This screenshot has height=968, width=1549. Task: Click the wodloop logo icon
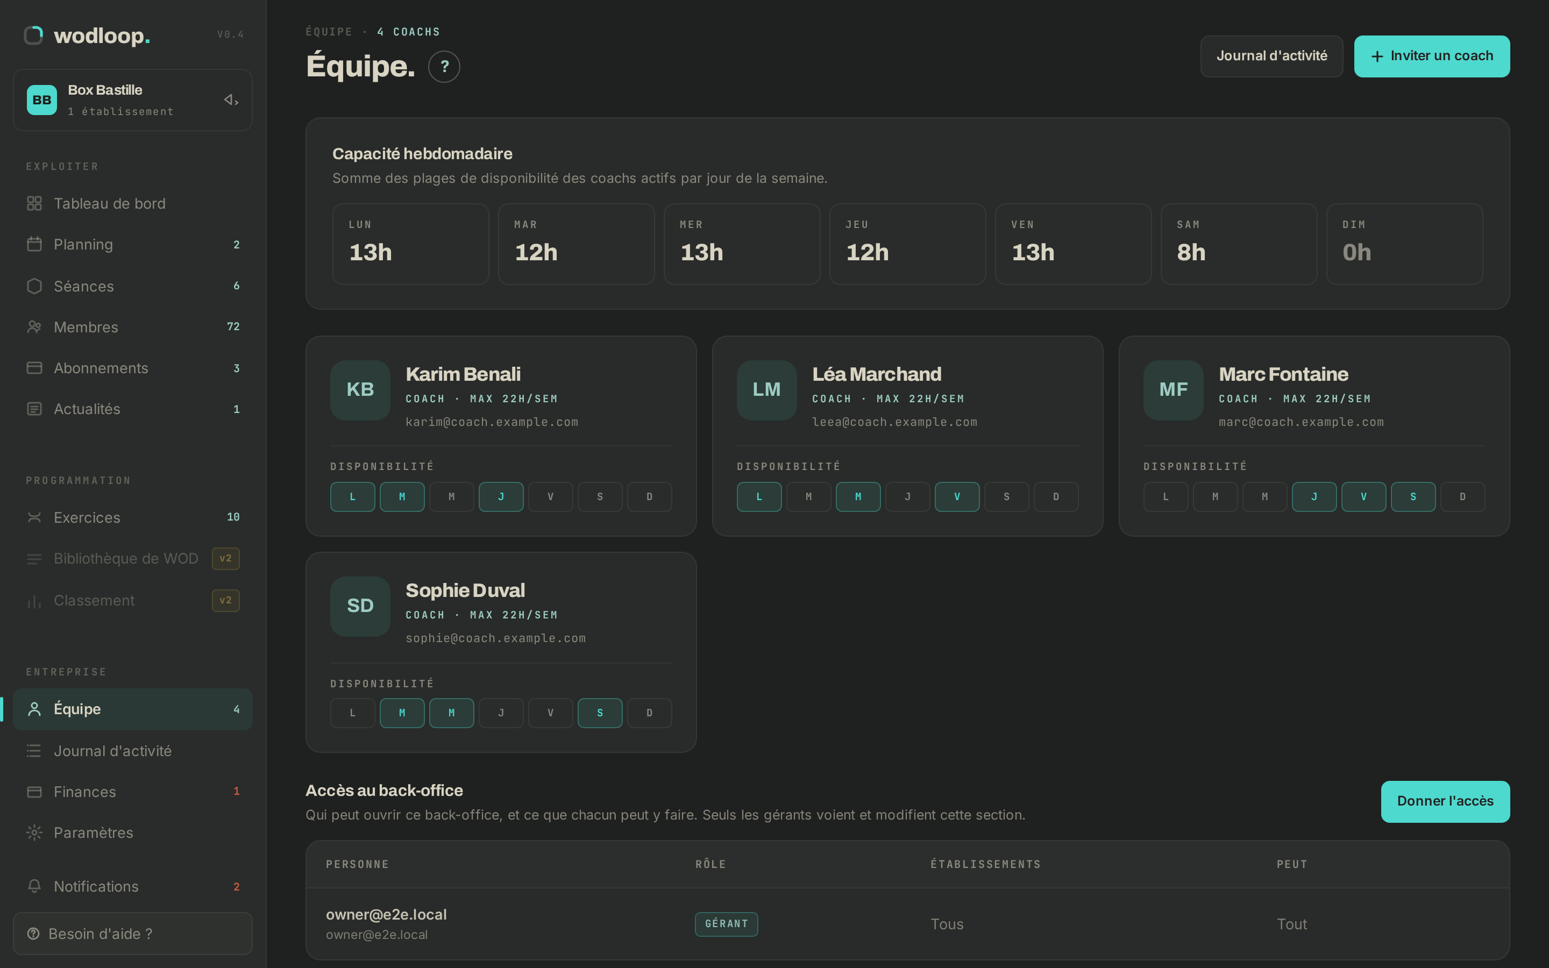[33, 35]
